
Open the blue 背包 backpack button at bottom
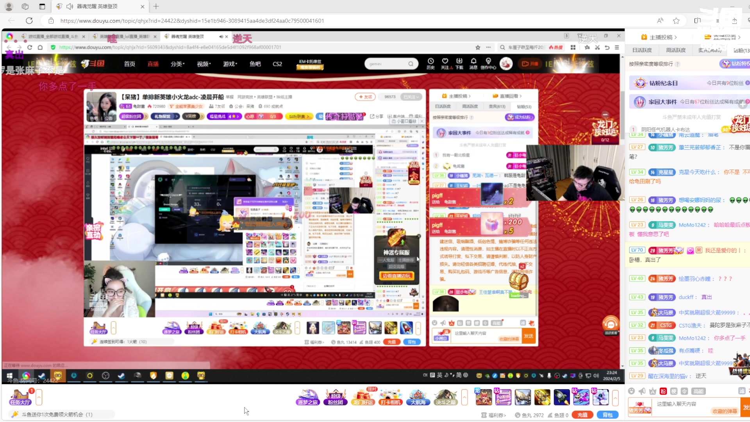(607, 415)
